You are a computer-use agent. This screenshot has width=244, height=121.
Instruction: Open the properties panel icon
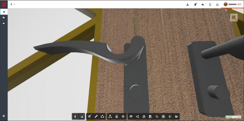point(117,116)
